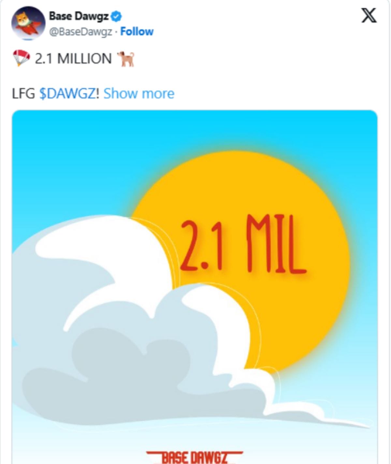391x464 pixels.
Task: Expand the tweet with Show more
Action: pyautogui.click(x=139, y=94)
